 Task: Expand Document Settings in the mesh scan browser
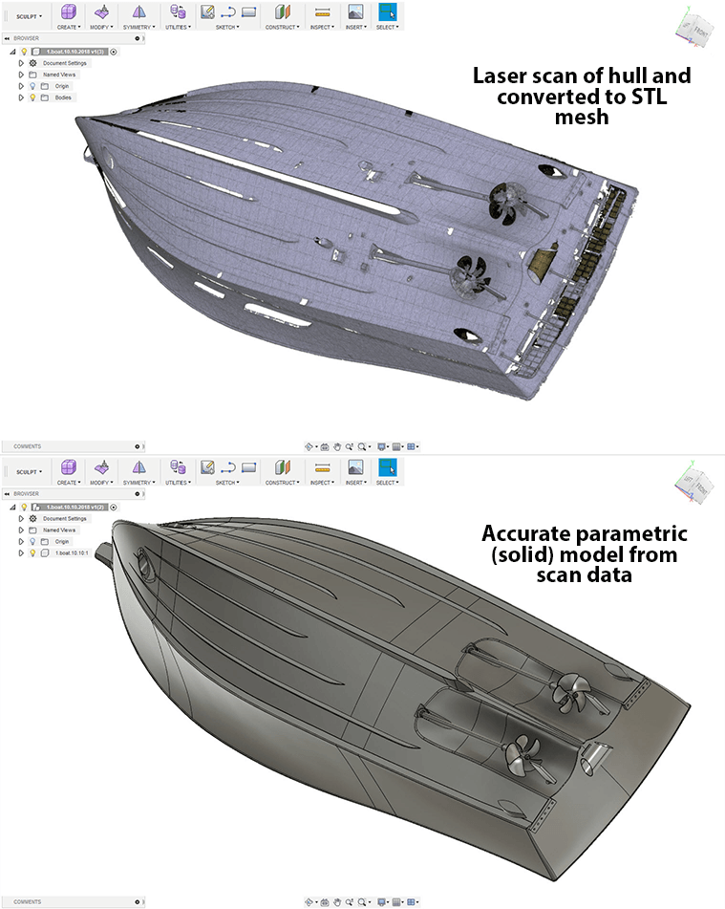tap(21, 63)
